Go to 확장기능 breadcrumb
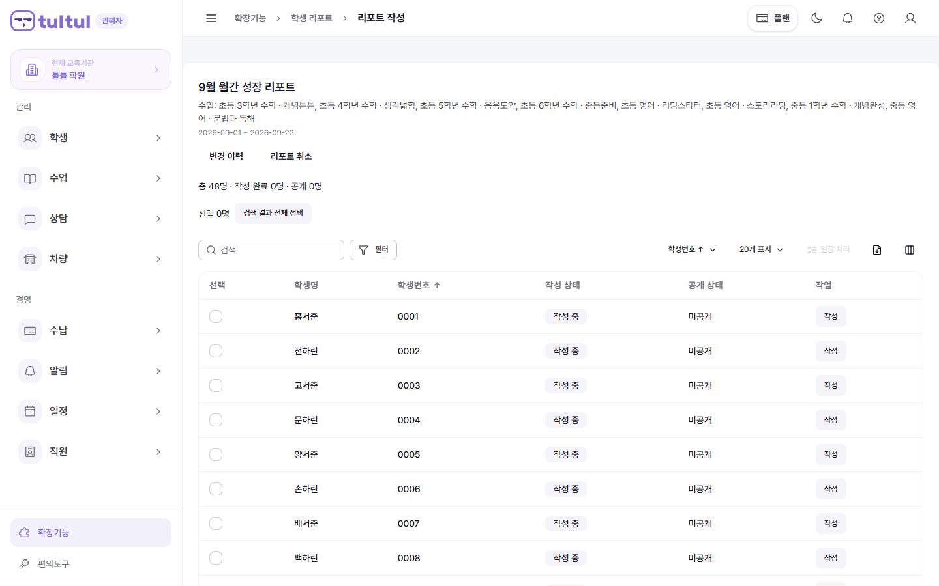Viewport: 939px width, 586px height. tap(250, 18)
